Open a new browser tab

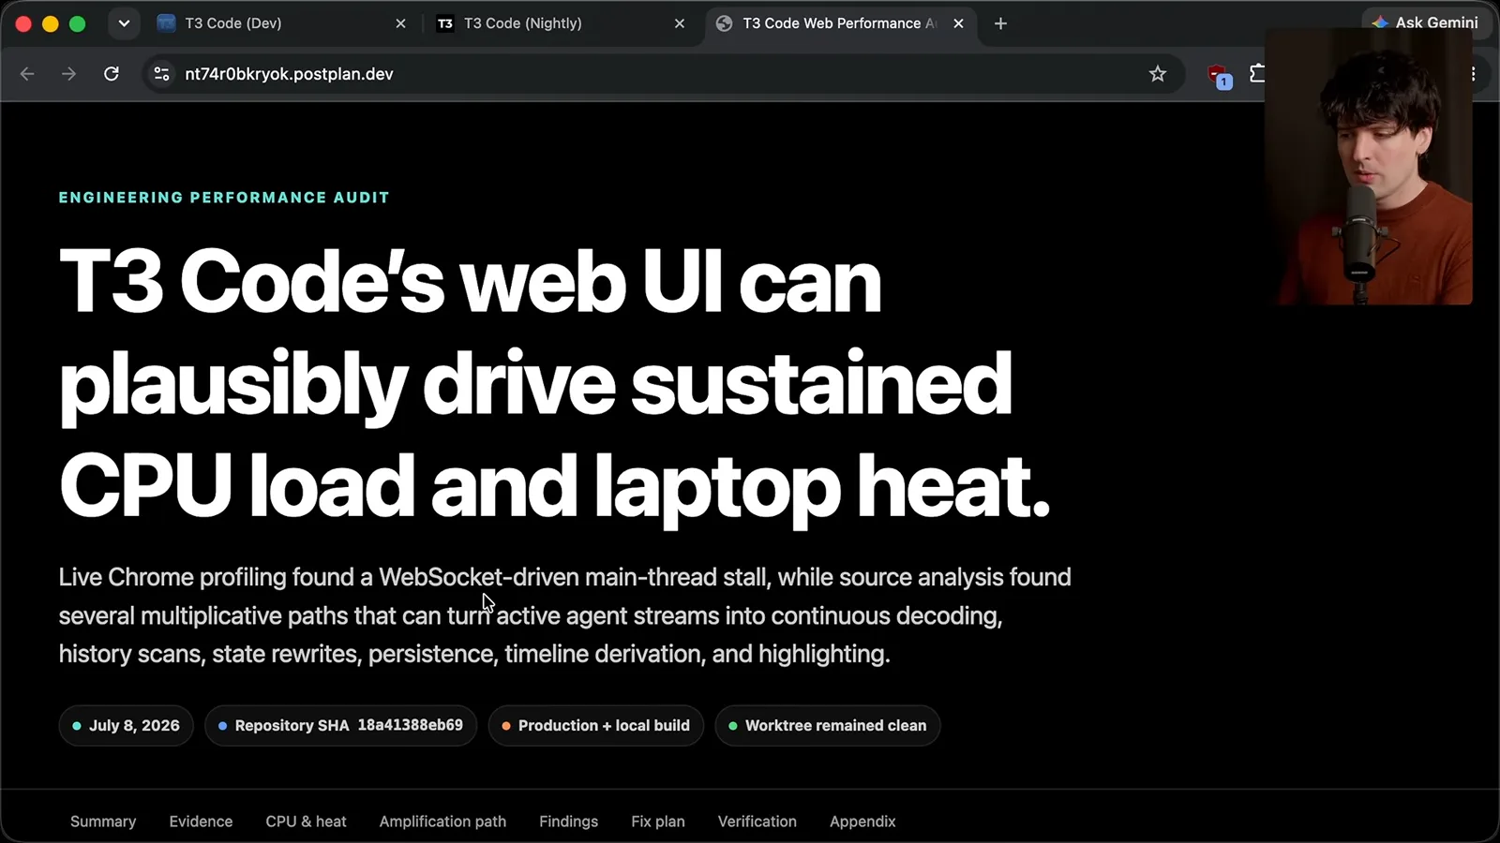pyautogui.click(x=1000, y=23)
